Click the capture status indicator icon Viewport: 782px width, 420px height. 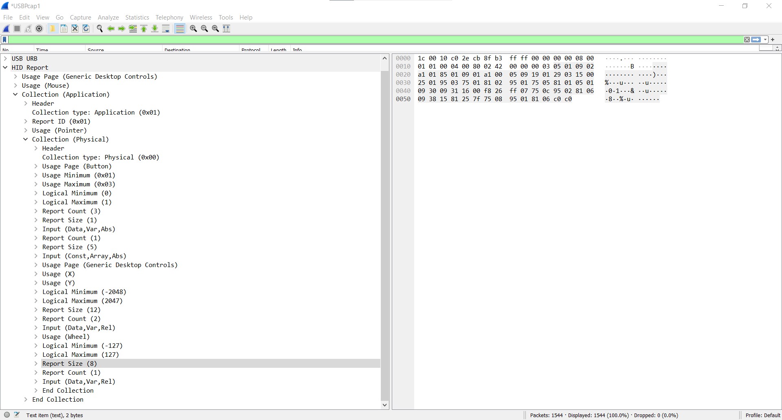7,415
